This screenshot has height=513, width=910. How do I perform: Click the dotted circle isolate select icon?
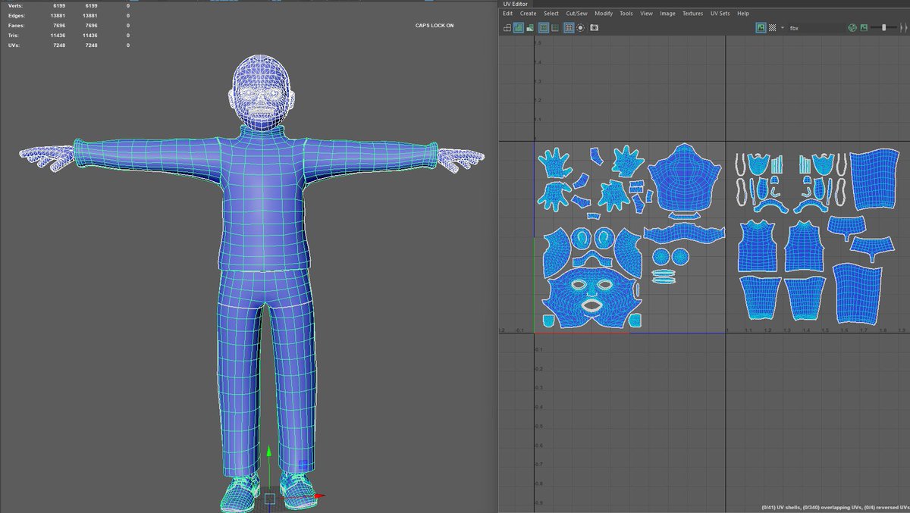tap(580, 27)
